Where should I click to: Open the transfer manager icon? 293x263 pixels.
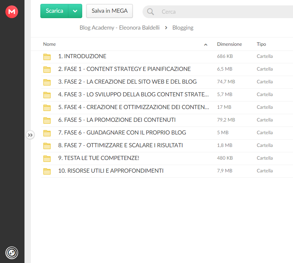[x=12, y=253]
